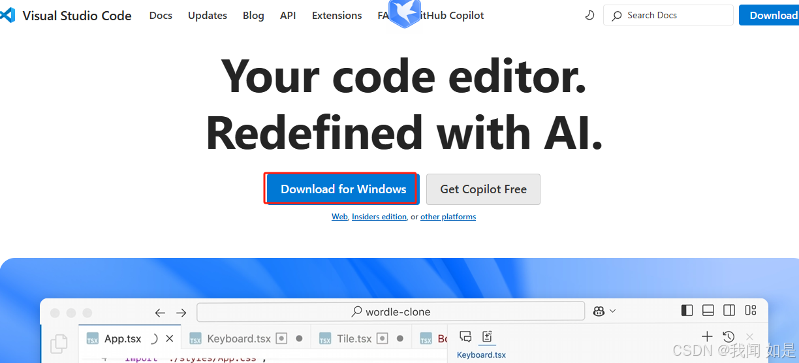Toggle the dark theme moon icon
The height and width of the screenshot is (363, 799).
[589, 15]
